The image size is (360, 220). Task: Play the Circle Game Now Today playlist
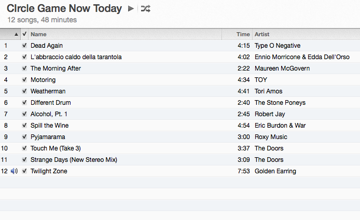tap(131, 8)
